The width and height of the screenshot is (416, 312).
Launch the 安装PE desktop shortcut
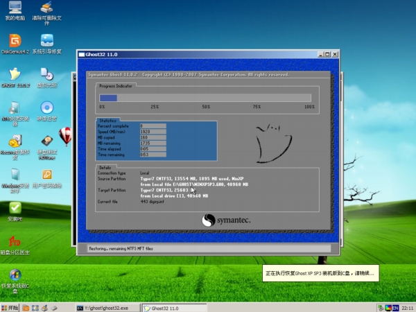(x=15, y=211)
